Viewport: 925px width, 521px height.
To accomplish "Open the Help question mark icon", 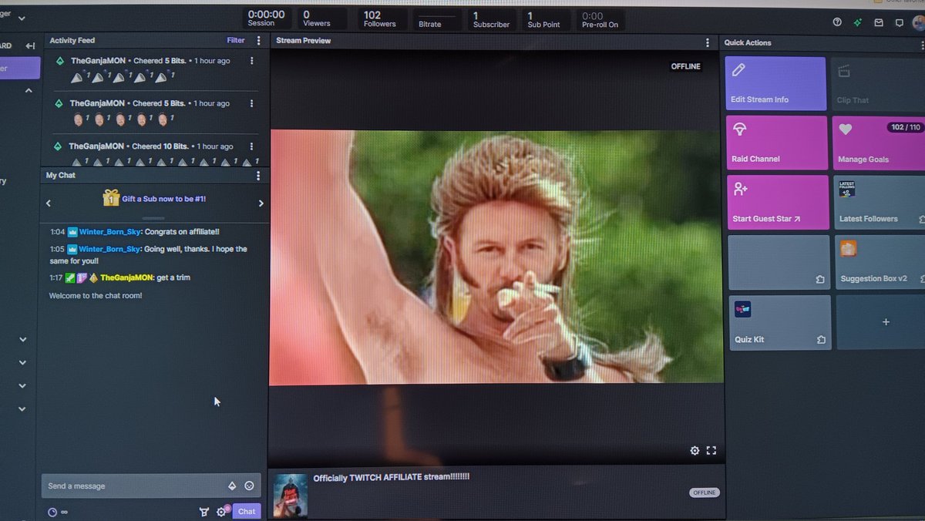I will (x=837, y=22).
